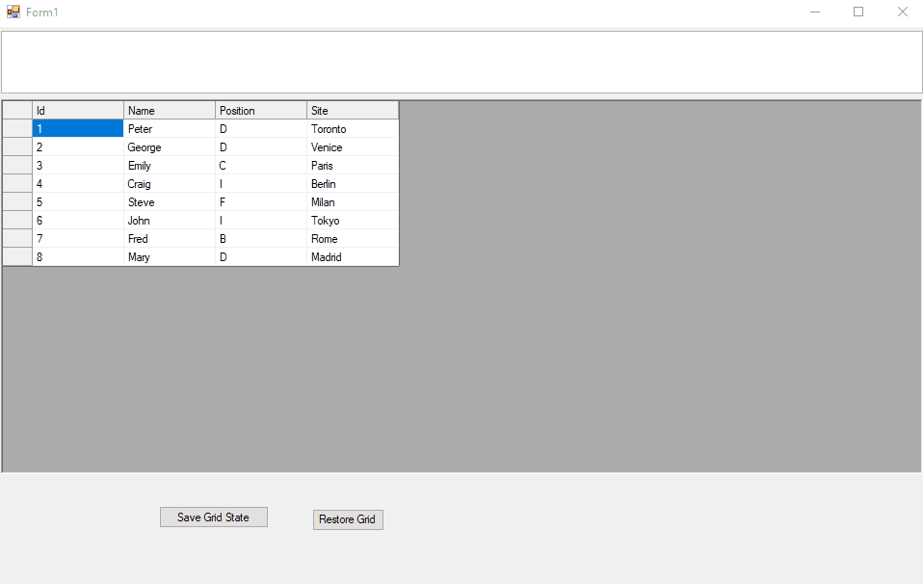Click the Form1 application icon in title bar
The image size is (923, 584).
[x=13, y=12]
